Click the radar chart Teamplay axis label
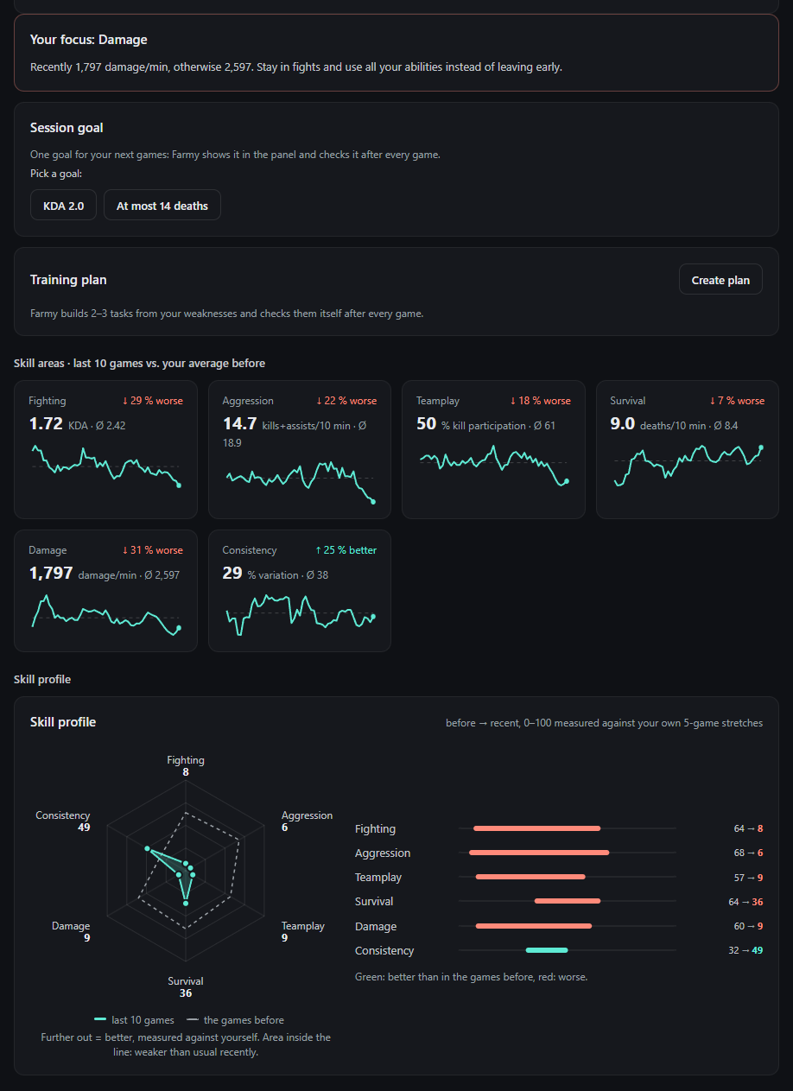The width and height of the screenshot is (793, 1091). (x=303, y=926)
